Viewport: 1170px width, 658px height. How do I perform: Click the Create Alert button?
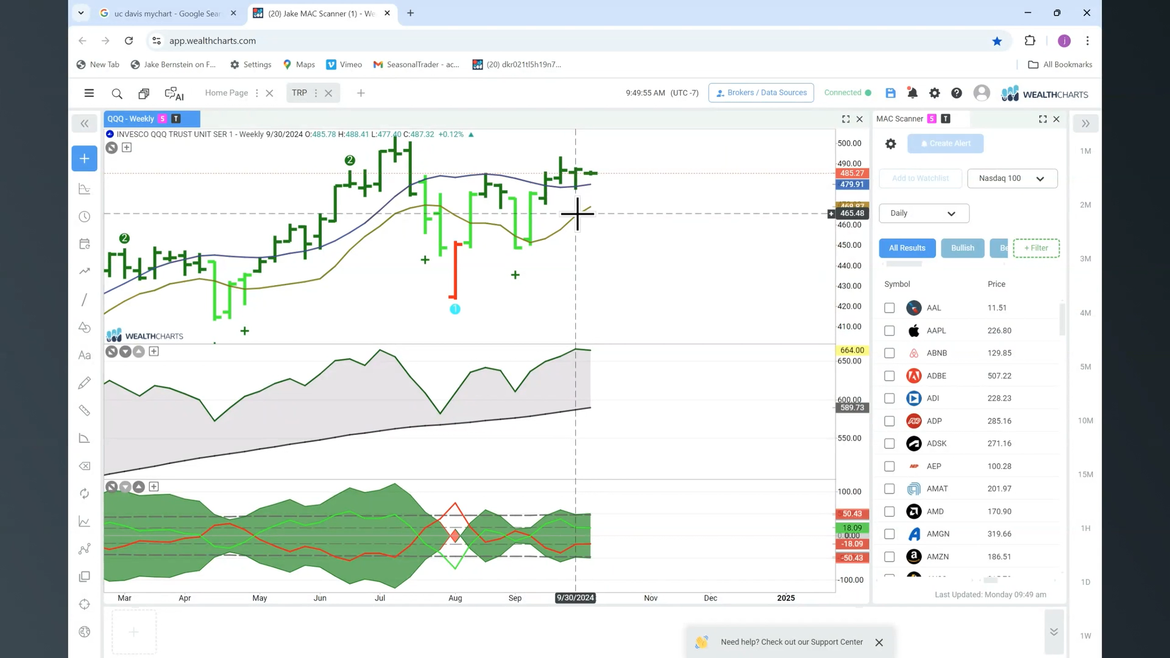tap(945, 144)
